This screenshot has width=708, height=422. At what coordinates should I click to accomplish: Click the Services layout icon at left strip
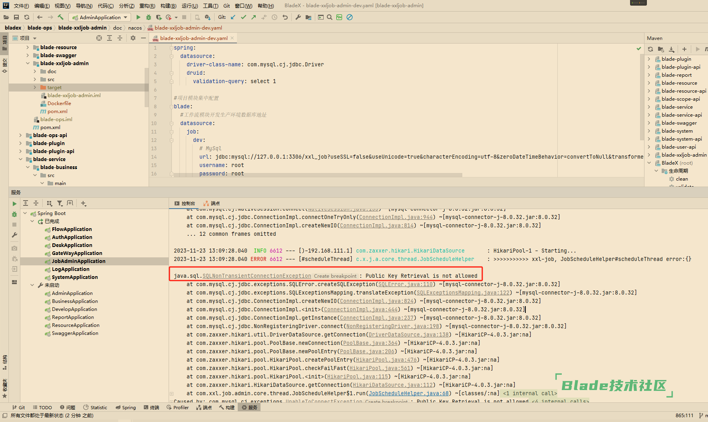14,282
